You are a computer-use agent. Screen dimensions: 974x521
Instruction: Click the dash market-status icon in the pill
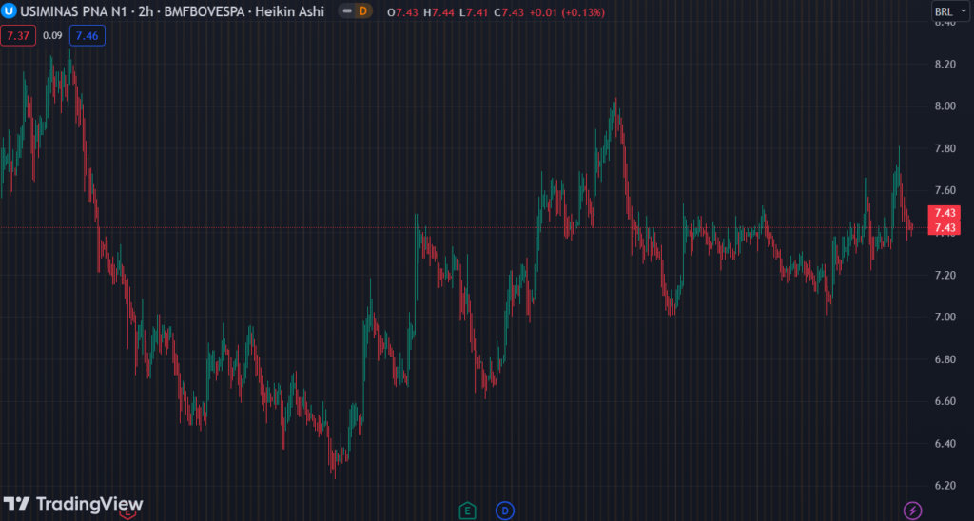(x=347, y=11)
